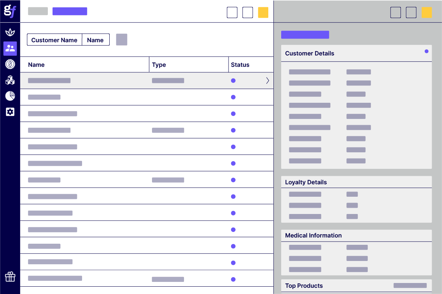442x294 pixels.
Task: Open the Customer Name filter selector
Action: [54, 40]
